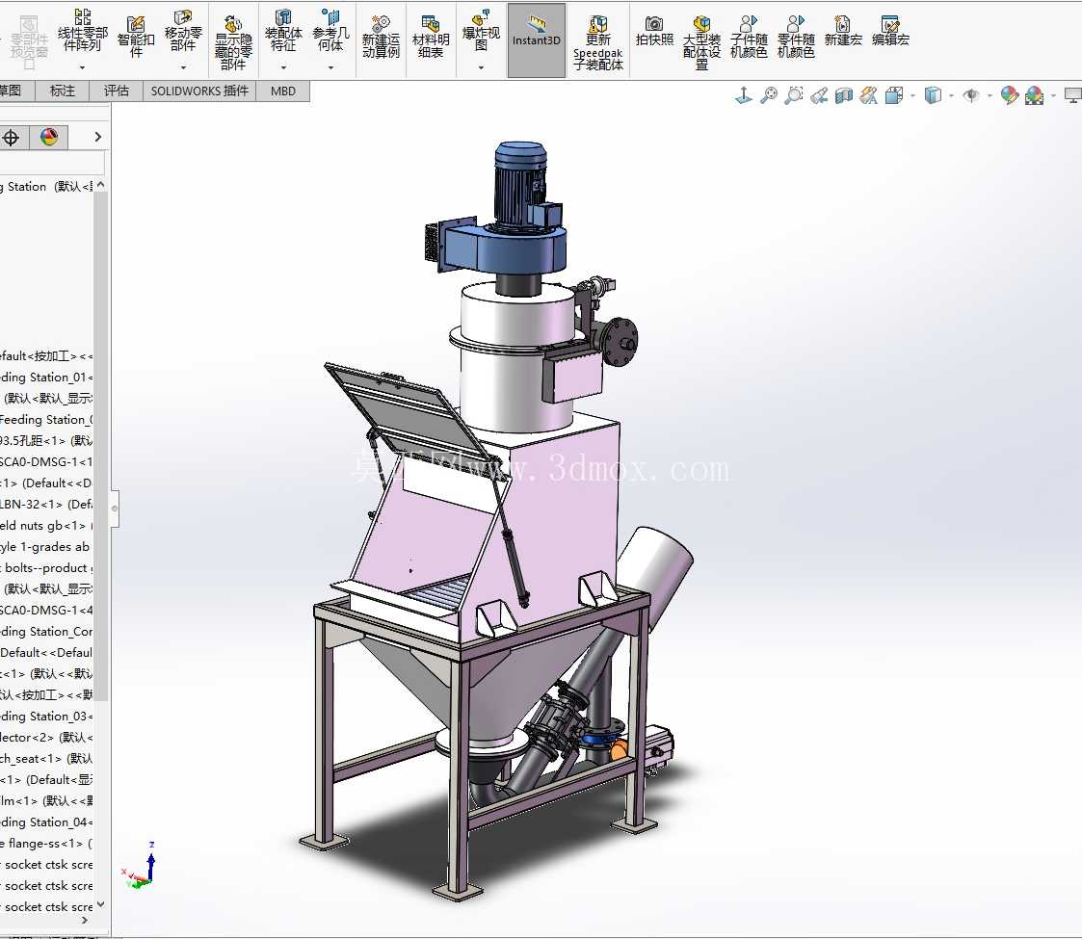Toggle Instant3D mode
This screenshot has height=939, width=1082.
[x=536, y=40]
